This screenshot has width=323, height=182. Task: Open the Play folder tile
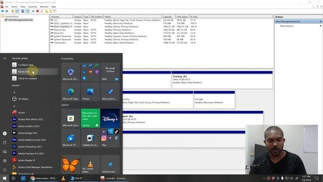(x=110, y=138)
